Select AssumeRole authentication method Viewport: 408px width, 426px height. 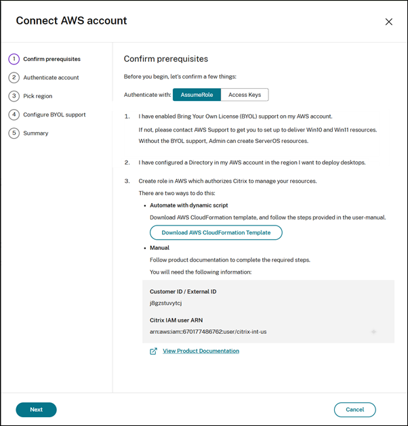pos(197,95)
